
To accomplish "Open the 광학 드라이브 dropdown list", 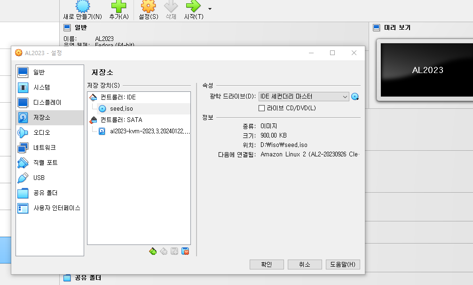I will point(303,97).
